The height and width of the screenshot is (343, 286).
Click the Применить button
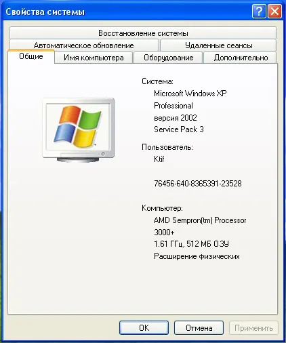coord(253,327)
